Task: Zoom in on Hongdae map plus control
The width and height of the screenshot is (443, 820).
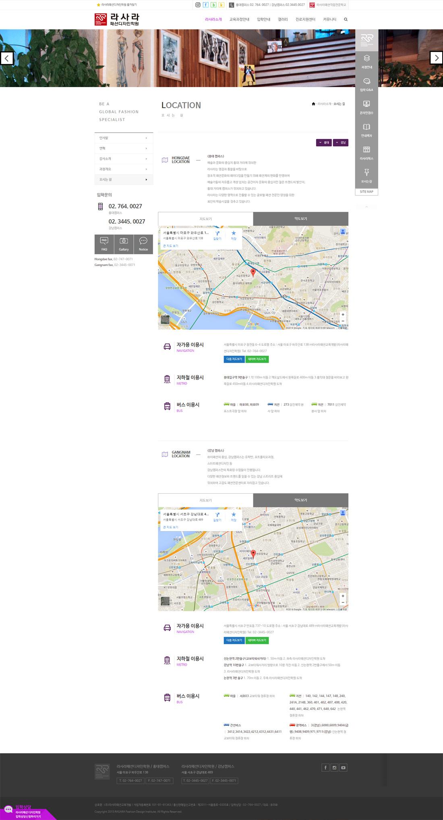Action: click(343, 314)
